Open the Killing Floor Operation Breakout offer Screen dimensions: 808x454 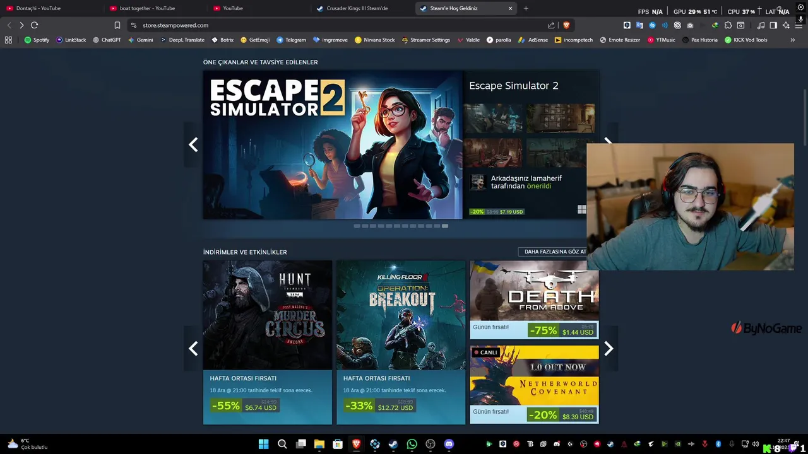(x=401, y=342)
